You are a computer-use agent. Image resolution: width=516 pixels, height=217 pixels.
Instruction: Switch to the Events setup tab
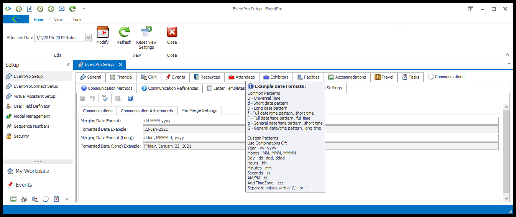coord(175,77)
